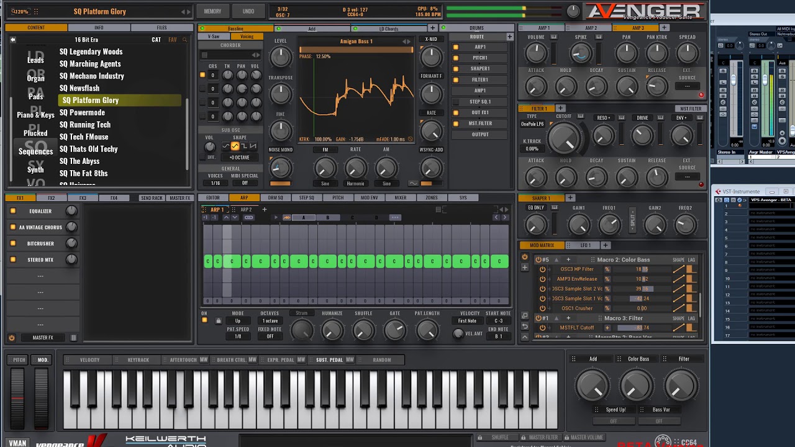Add a new oscillator tab

433,28
